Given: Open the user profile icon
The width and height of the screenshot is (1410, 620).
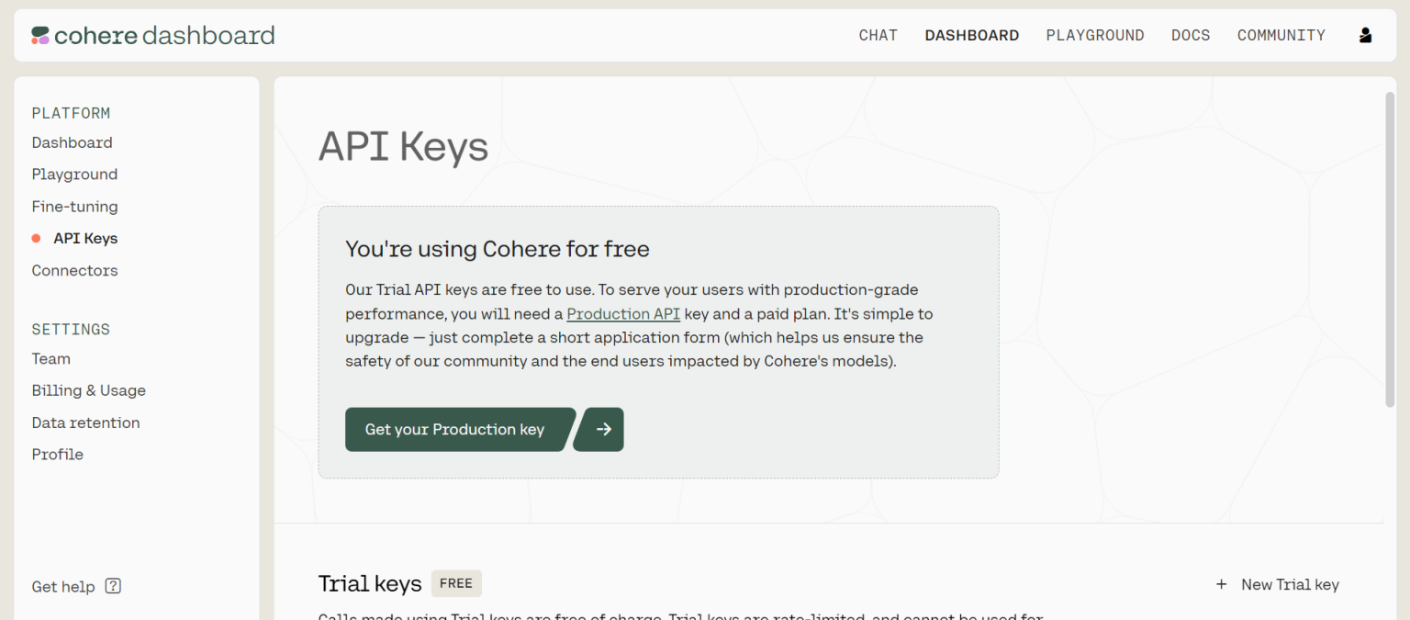Looking at the screenshot, I should (x=1365, y=36).
